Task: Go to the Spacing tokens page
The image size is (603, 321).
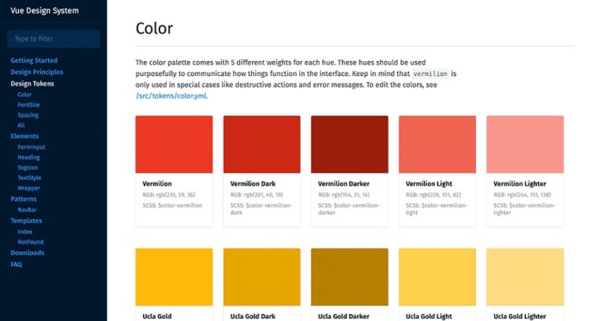Action: [x=28, y=114]
